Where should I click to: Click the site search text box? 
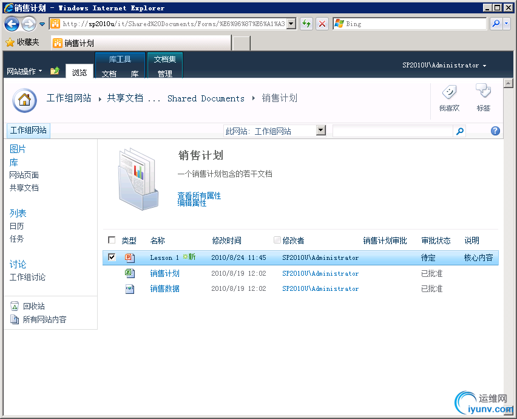point(393,131)
